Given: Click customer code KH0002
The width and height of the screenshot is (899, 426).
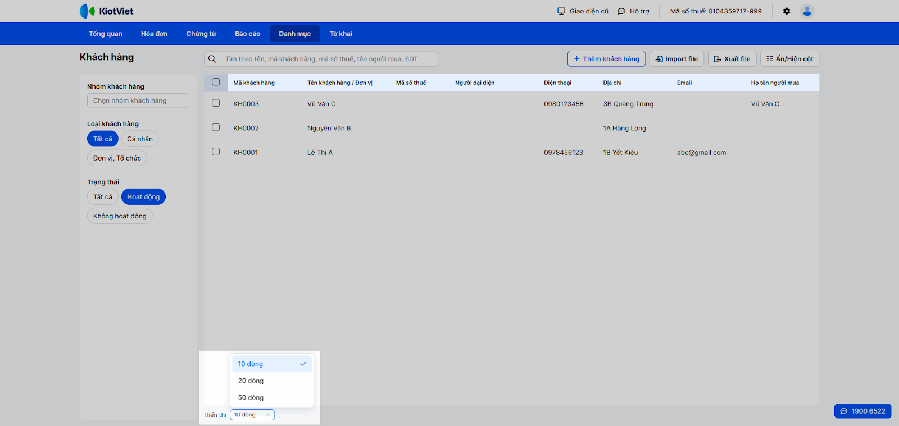Looking at the screenshot, I should coord(246,128).
